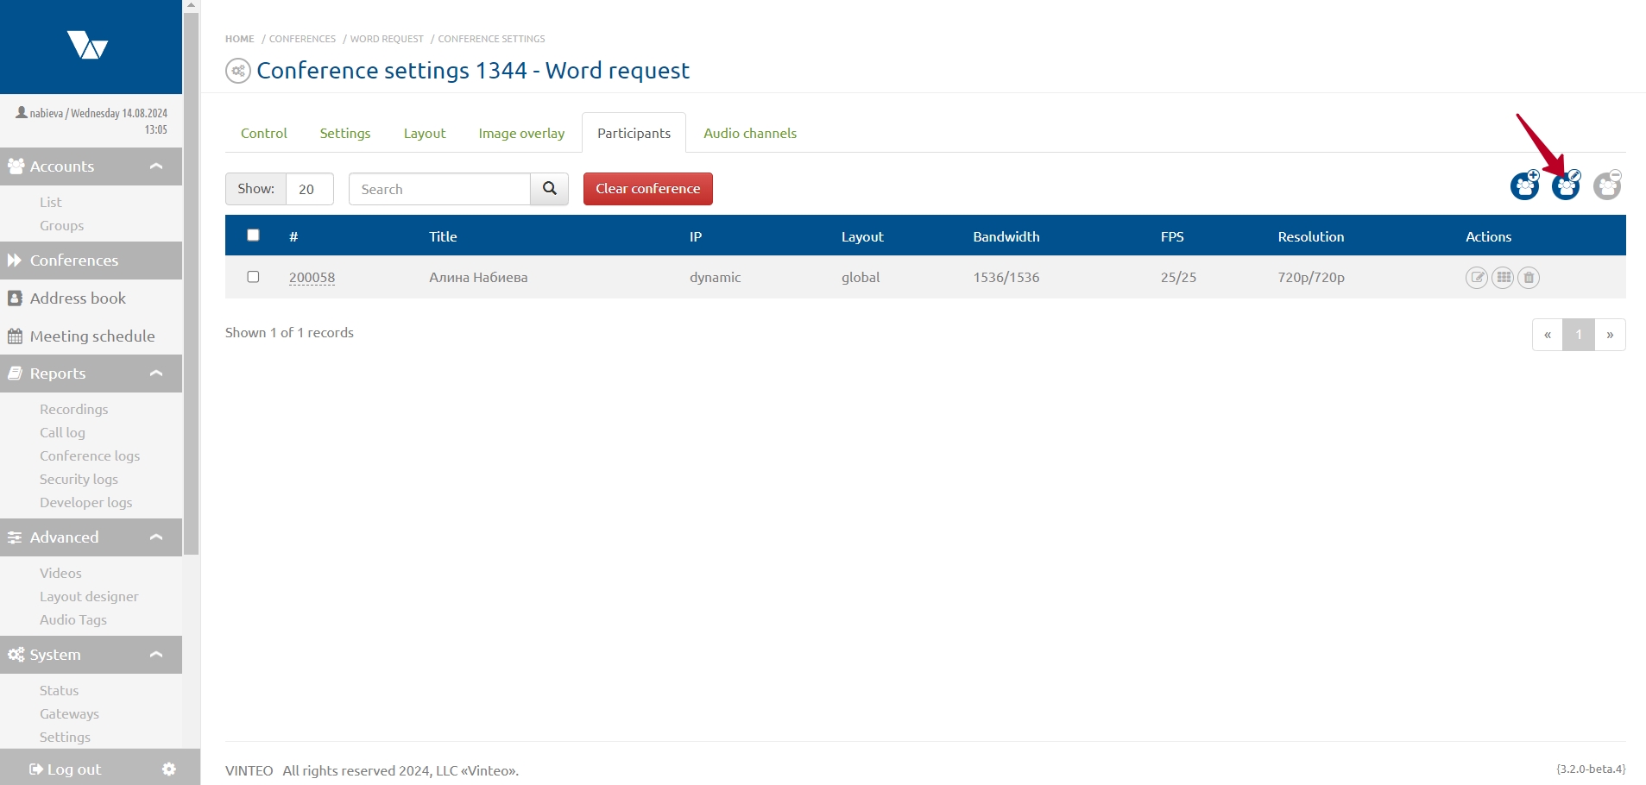Viewport: 1646px width, 785px height.
Task: Click the Meeting schedule calendar icon
Action: tap(15, 336)
